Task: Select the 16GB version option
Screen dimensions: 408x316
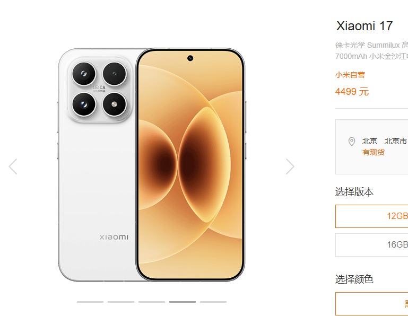Action: [371, 245]
